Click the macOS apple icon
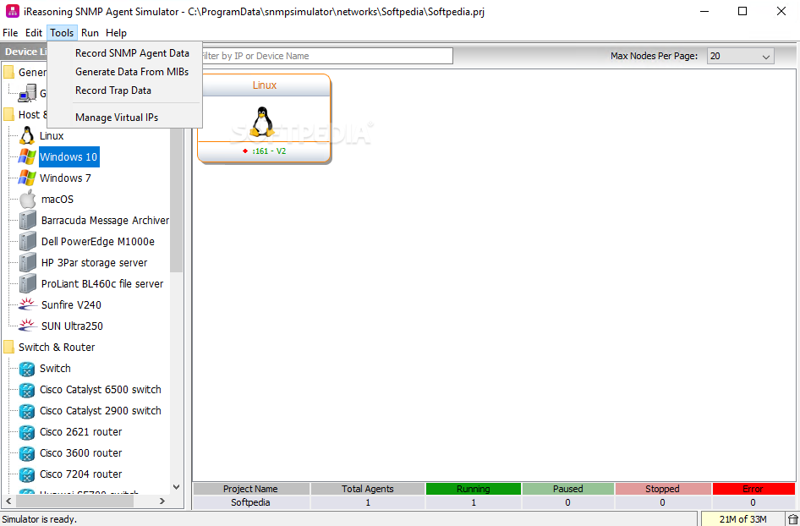 pos(28,199)
